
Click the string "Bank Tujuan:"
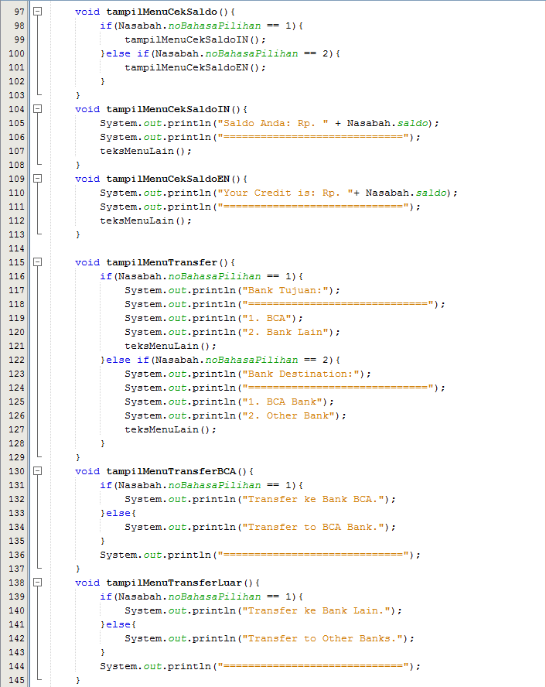[x=285, y=290]
